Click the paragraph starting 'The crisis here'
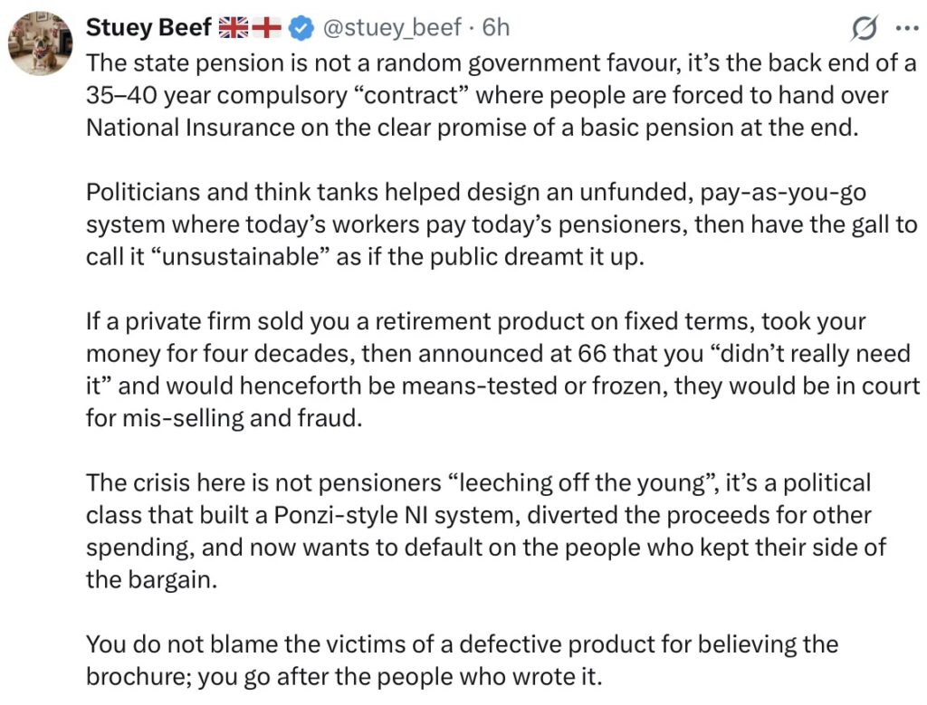This screenshot has height=705, width=927. (x=486, y=531)
